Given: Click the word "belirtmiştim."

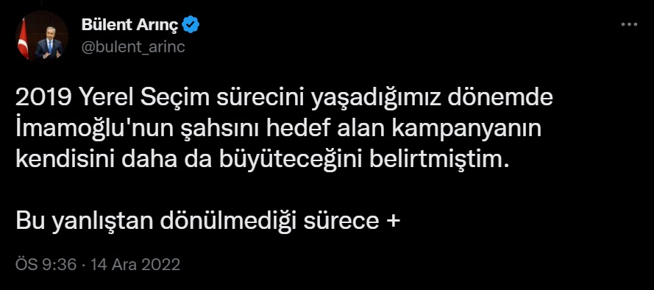Looking at the screenshot, I should [x=440, y=160].
